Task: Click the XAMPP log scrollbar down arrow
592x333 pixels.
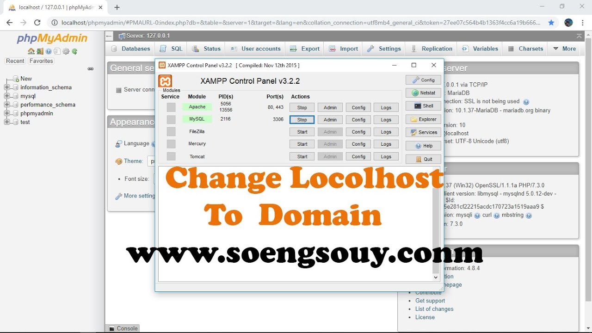Action: pyautogui.click(x=436, y=277)
